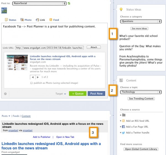Click the first engadget source link after 'from'
The width and height of the screenshot is (166, 155).
pos(13,130)
